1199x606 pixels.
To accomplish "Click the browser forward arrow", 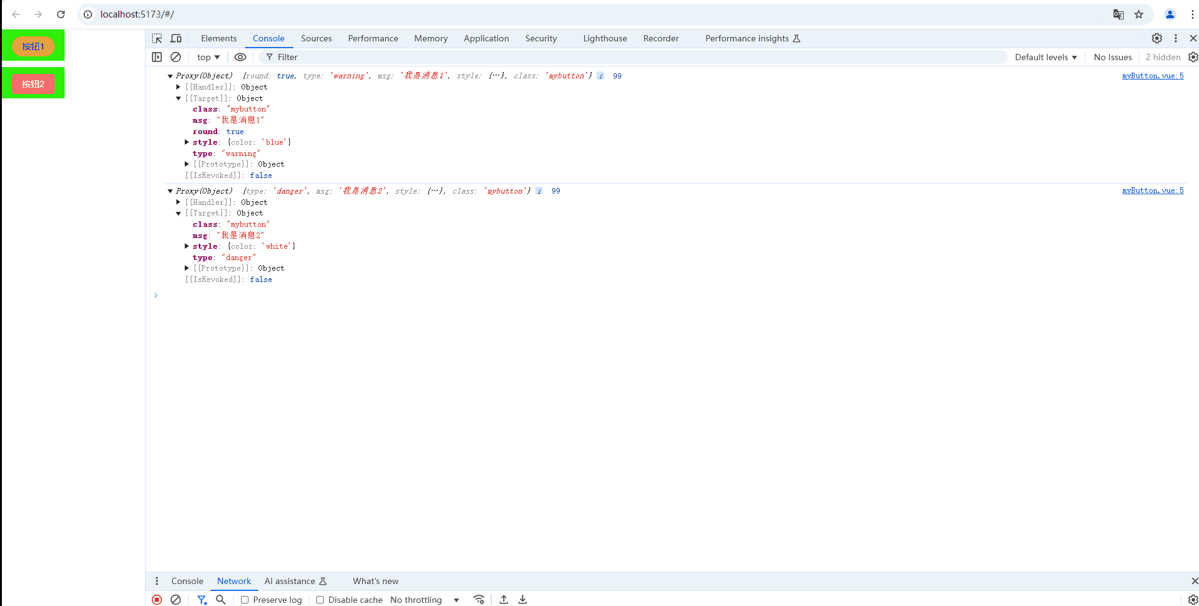I will pos(38,14).
